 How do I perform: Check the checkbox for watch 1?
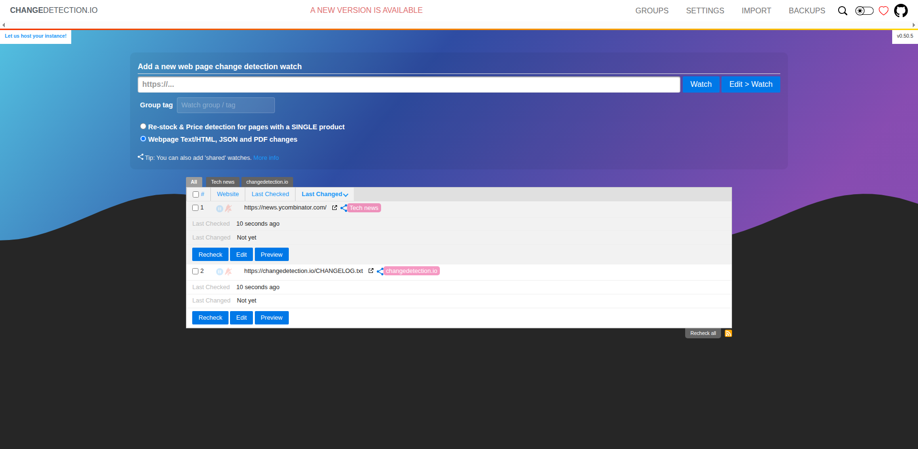click(x=195, y=208)
